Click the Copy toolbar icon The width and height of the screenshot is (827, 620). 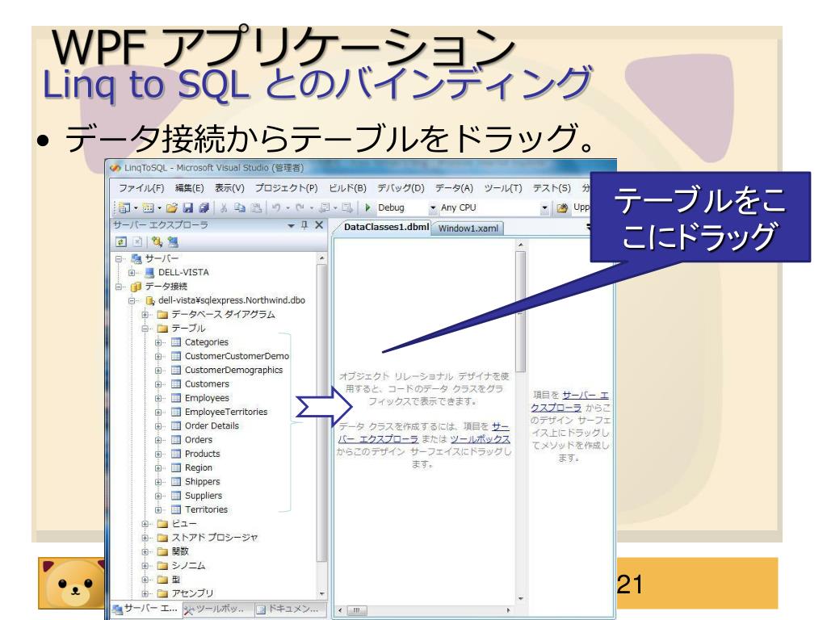[239, 207]
